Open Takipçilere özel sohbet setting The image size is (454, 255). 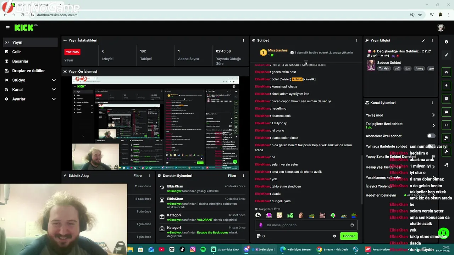(400, 125)
